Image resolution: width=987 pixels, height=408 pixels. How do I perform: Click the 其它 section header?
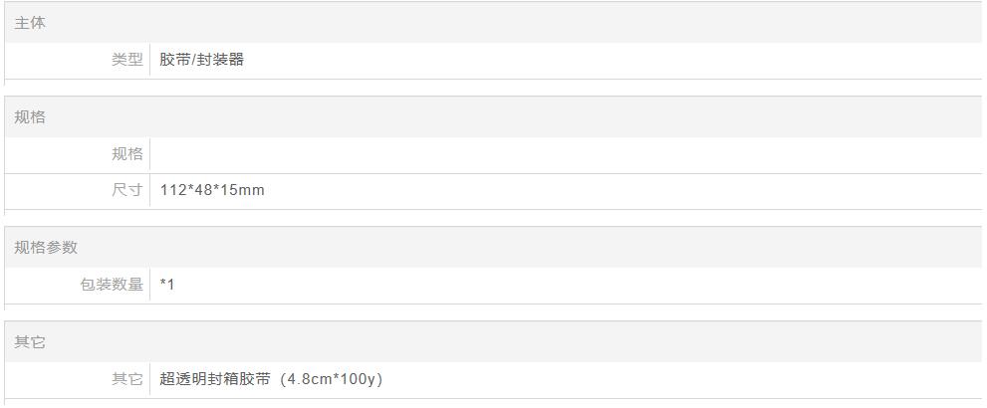tap(493, 342)
